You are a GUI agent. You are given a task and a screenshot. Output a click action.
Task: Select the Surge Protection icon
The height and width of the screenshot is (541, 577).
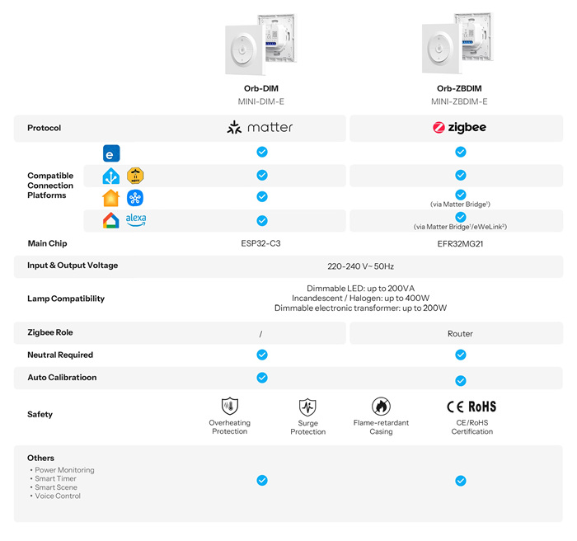[307, 407]
